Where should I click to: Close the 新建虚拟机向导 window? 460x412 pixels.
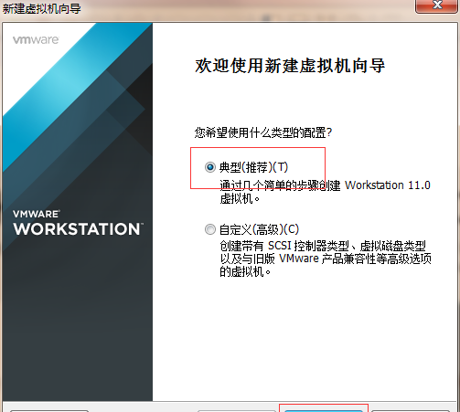pyautogui.click(x=437, y=5)
